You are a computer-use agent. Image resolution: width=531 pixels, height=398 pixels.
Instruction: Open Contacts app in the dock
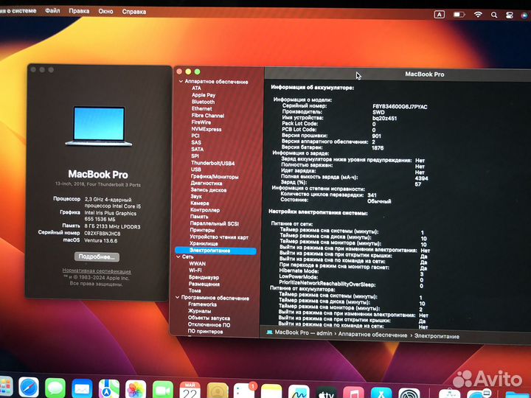point(218,391)
